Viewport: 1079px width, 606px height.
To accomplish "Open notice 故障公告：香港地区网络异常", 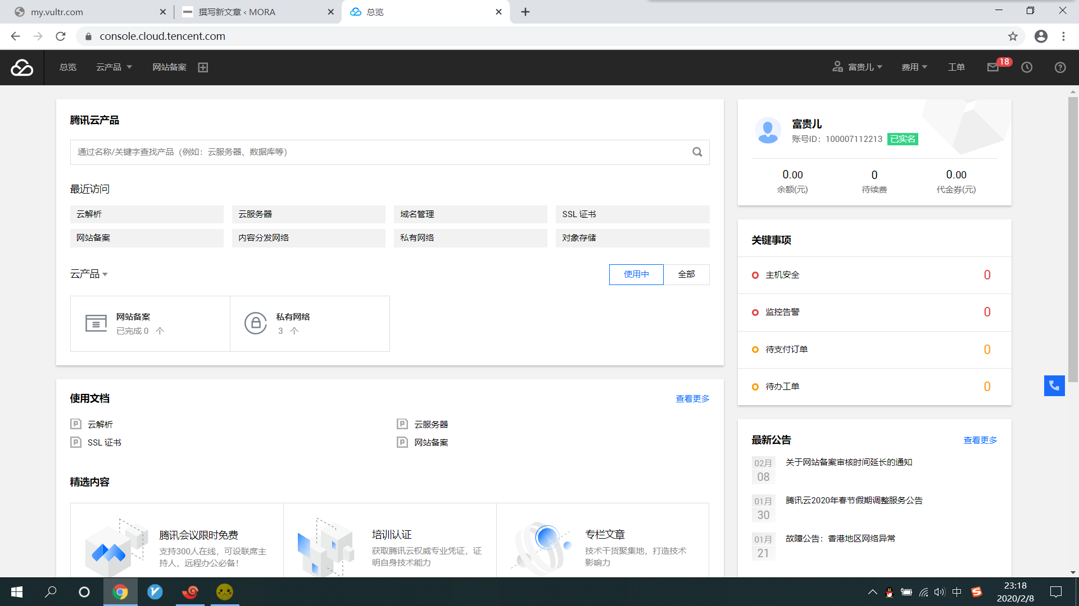I will pyautogui.click(x=840, y=539).
